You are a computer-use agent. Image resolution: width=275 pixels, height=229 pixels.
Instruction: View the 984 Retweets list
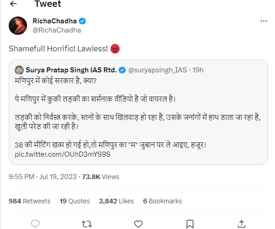pyautogui.click(x=30, y=201)
